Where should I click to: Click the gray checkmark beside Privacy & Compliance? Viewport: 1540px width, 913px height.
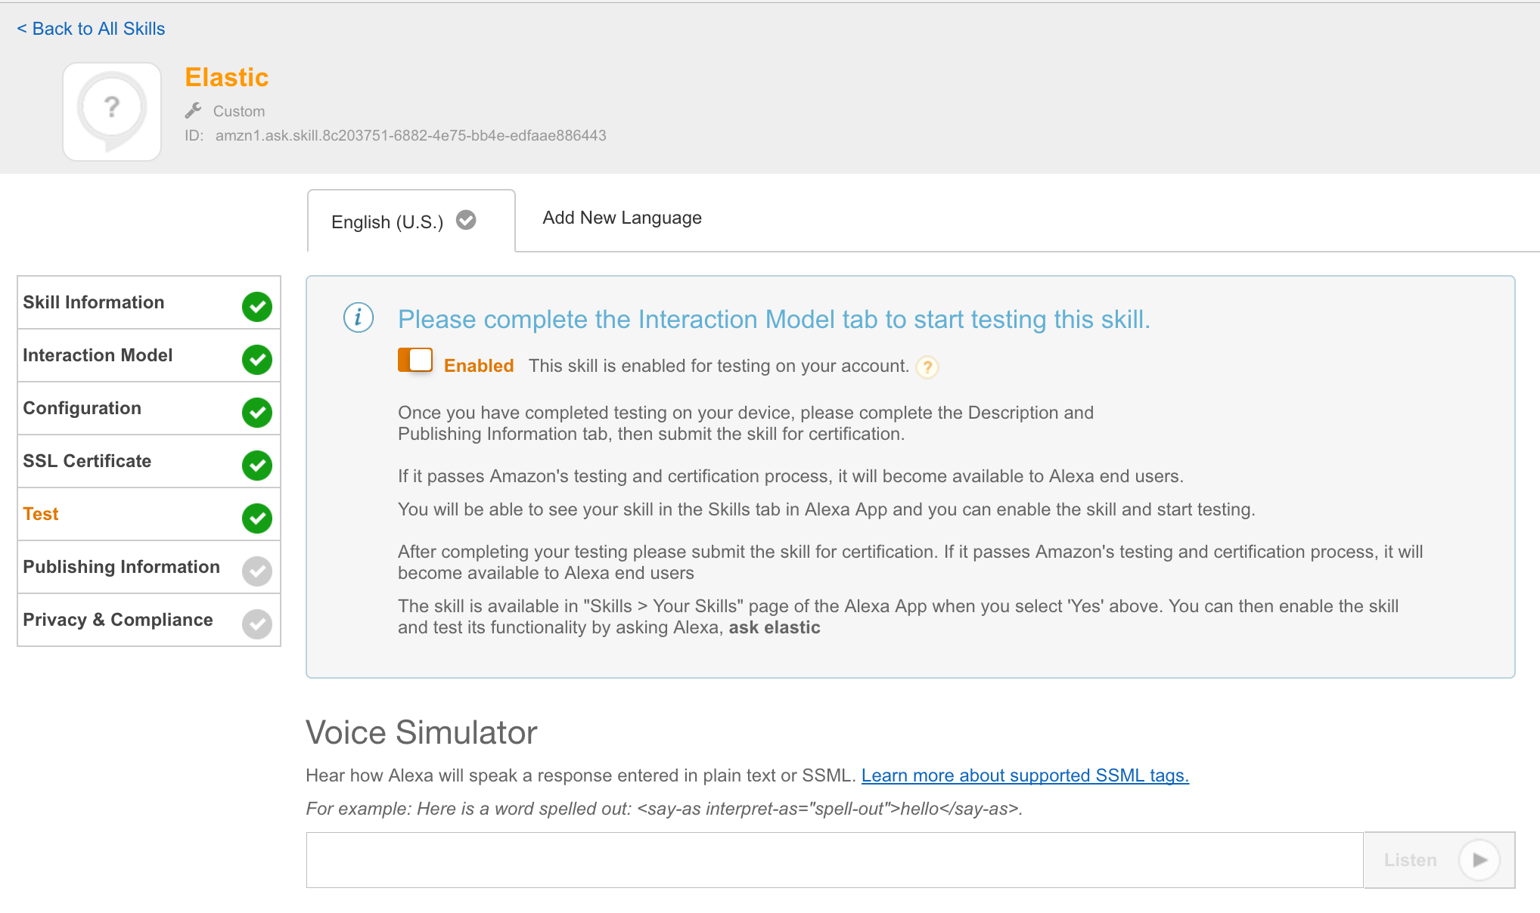point(257,624)
